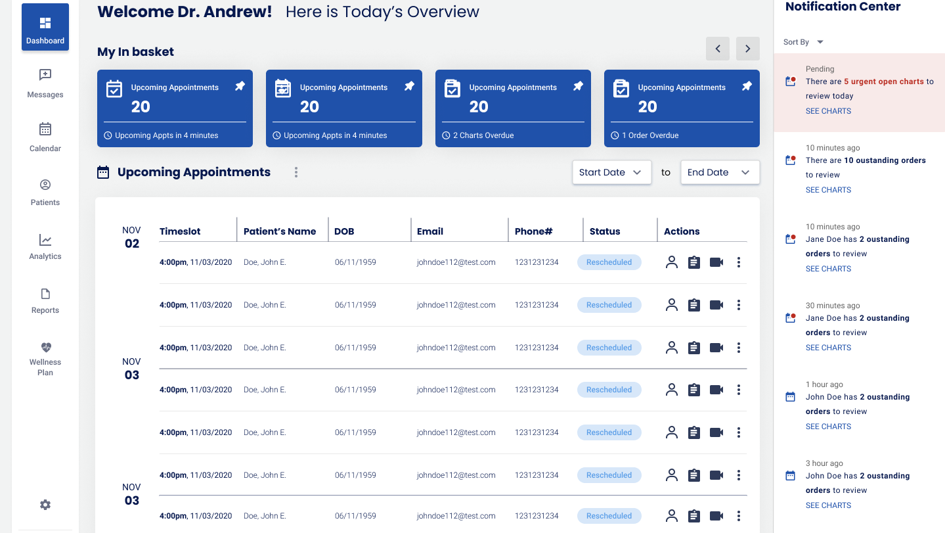This screenshot has height=533, width=945.
Task: Click the Patient's Name column header
Action: click(280, 231)
